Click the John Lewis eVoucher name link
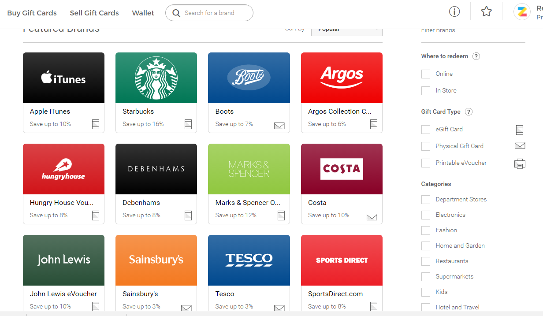The width and height of the screenshot is (543, 316). (x=63, y=294)
